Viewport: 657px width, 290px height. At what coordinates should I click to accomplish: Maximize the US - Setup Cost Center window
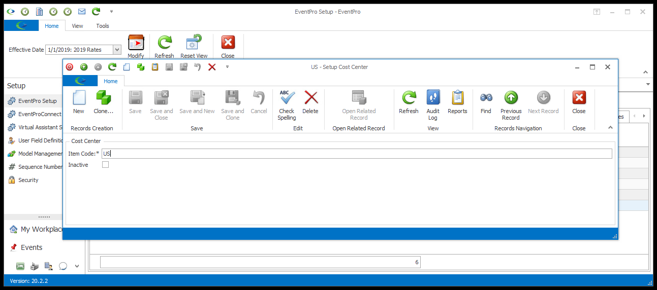tap(592, 67)
